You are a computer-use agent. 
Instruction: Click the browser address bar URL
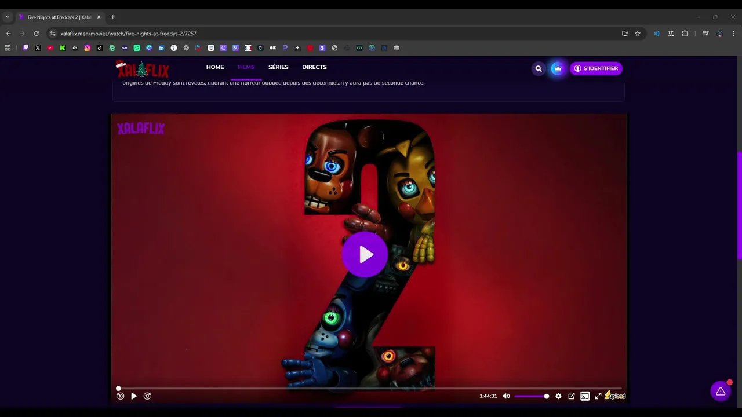pyautogui.click(x=129, y=34)
